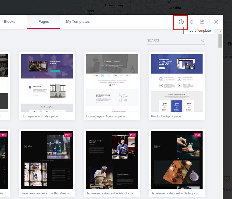232x199 pixels.
Task: Click the Sync Library refresh icon
Action: click(x=192, y=22)
